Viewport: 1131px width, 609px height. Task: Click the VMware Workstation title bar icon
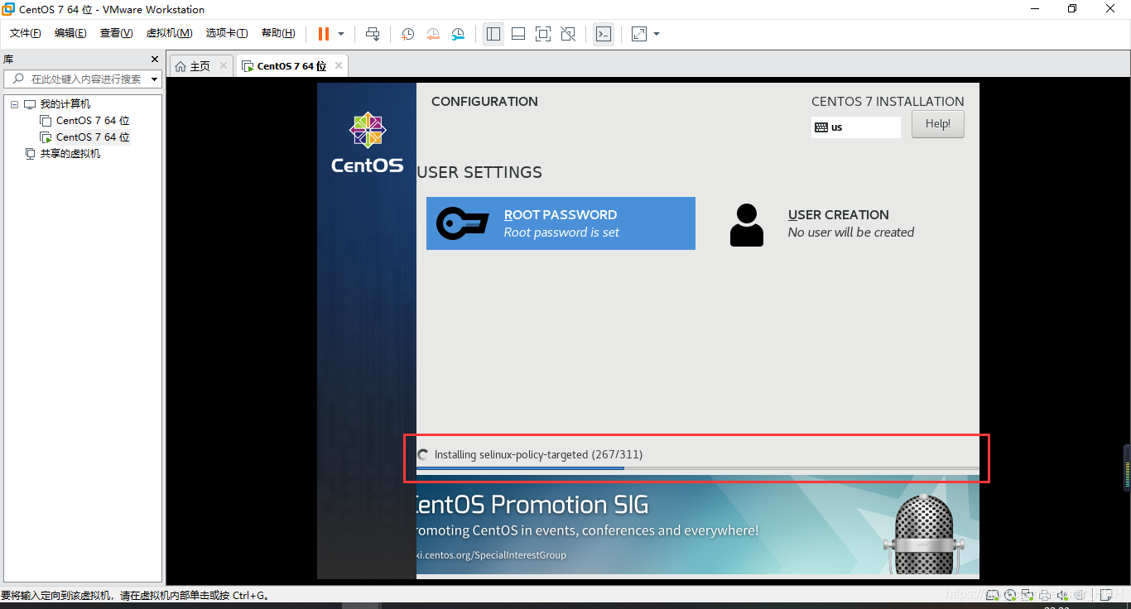click(8, 9)
